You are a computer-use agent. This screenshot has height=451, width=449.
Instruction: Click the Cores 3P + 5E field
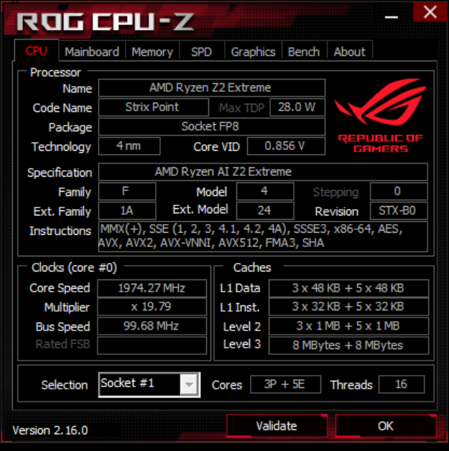click(286, 384)
